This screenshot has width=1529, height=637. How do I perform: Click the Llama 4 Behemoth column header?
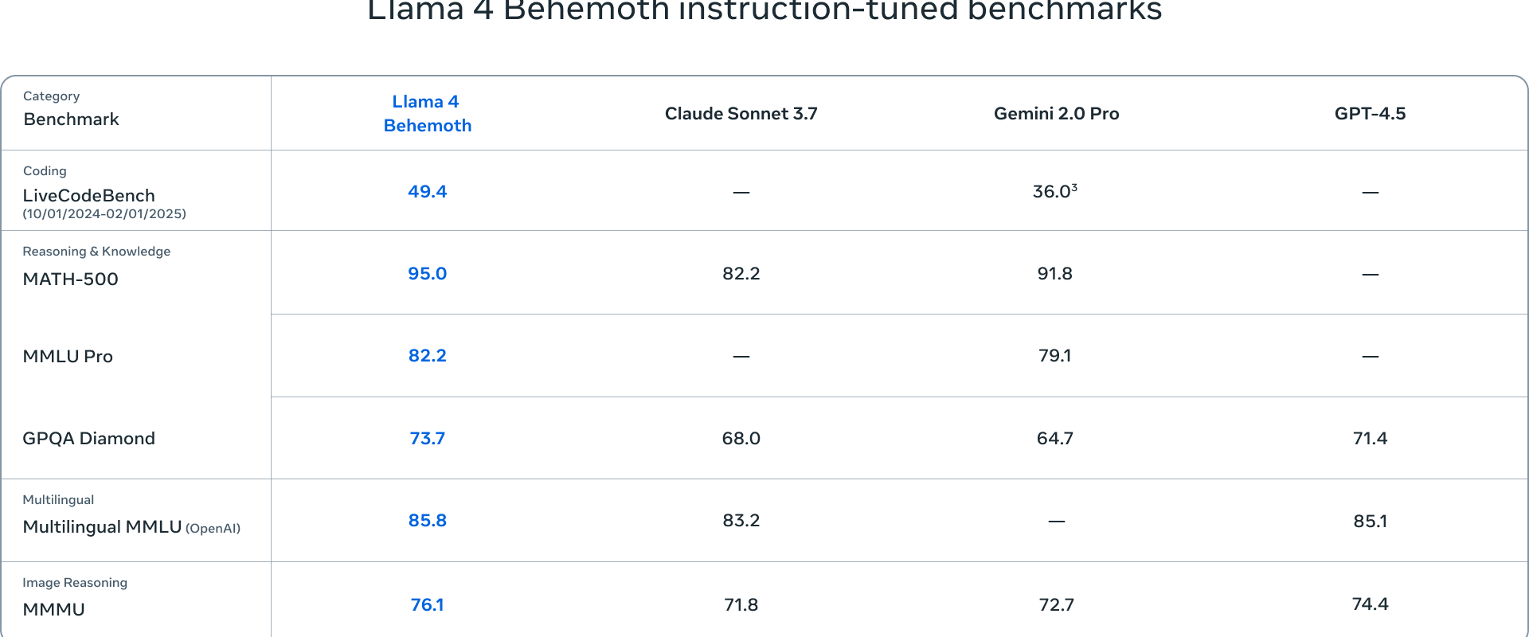click(428, 114)
